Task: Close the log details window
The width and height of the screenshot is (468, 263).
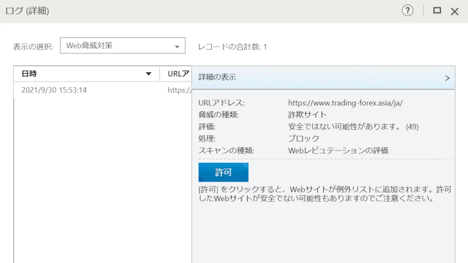Action: tap(455, 11)
